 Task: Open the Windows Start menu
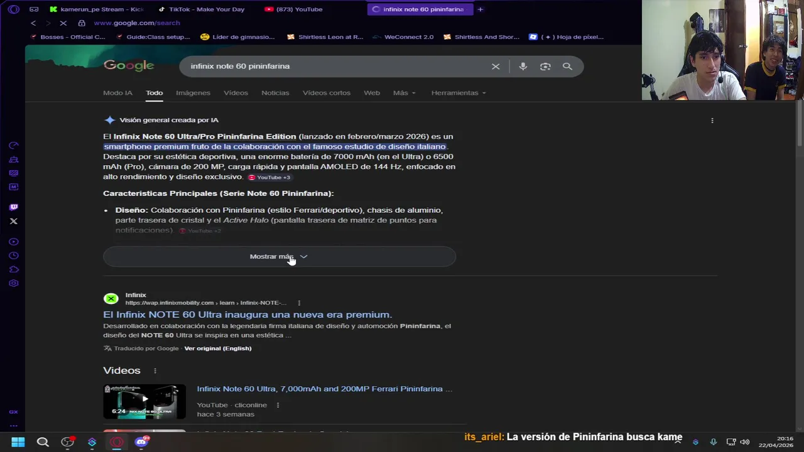(18, 442)
